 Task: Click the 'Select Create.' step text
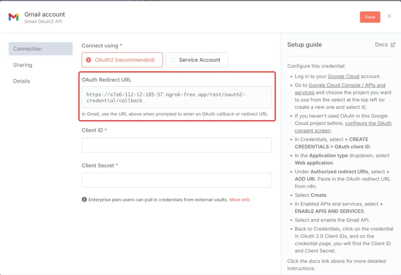[311, 195]
